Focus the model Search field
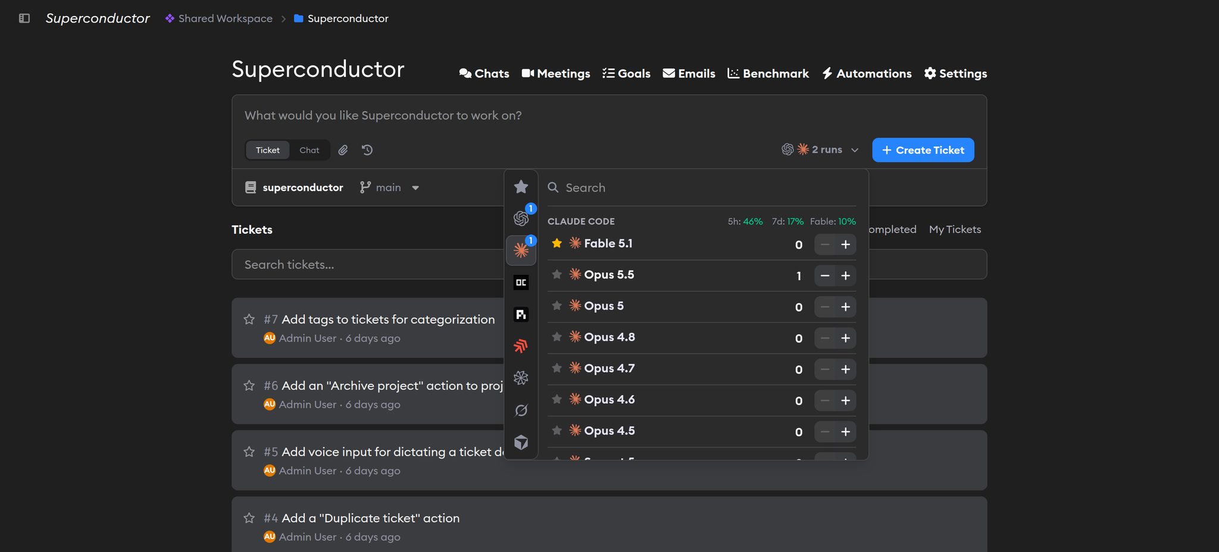 (702, 187)
